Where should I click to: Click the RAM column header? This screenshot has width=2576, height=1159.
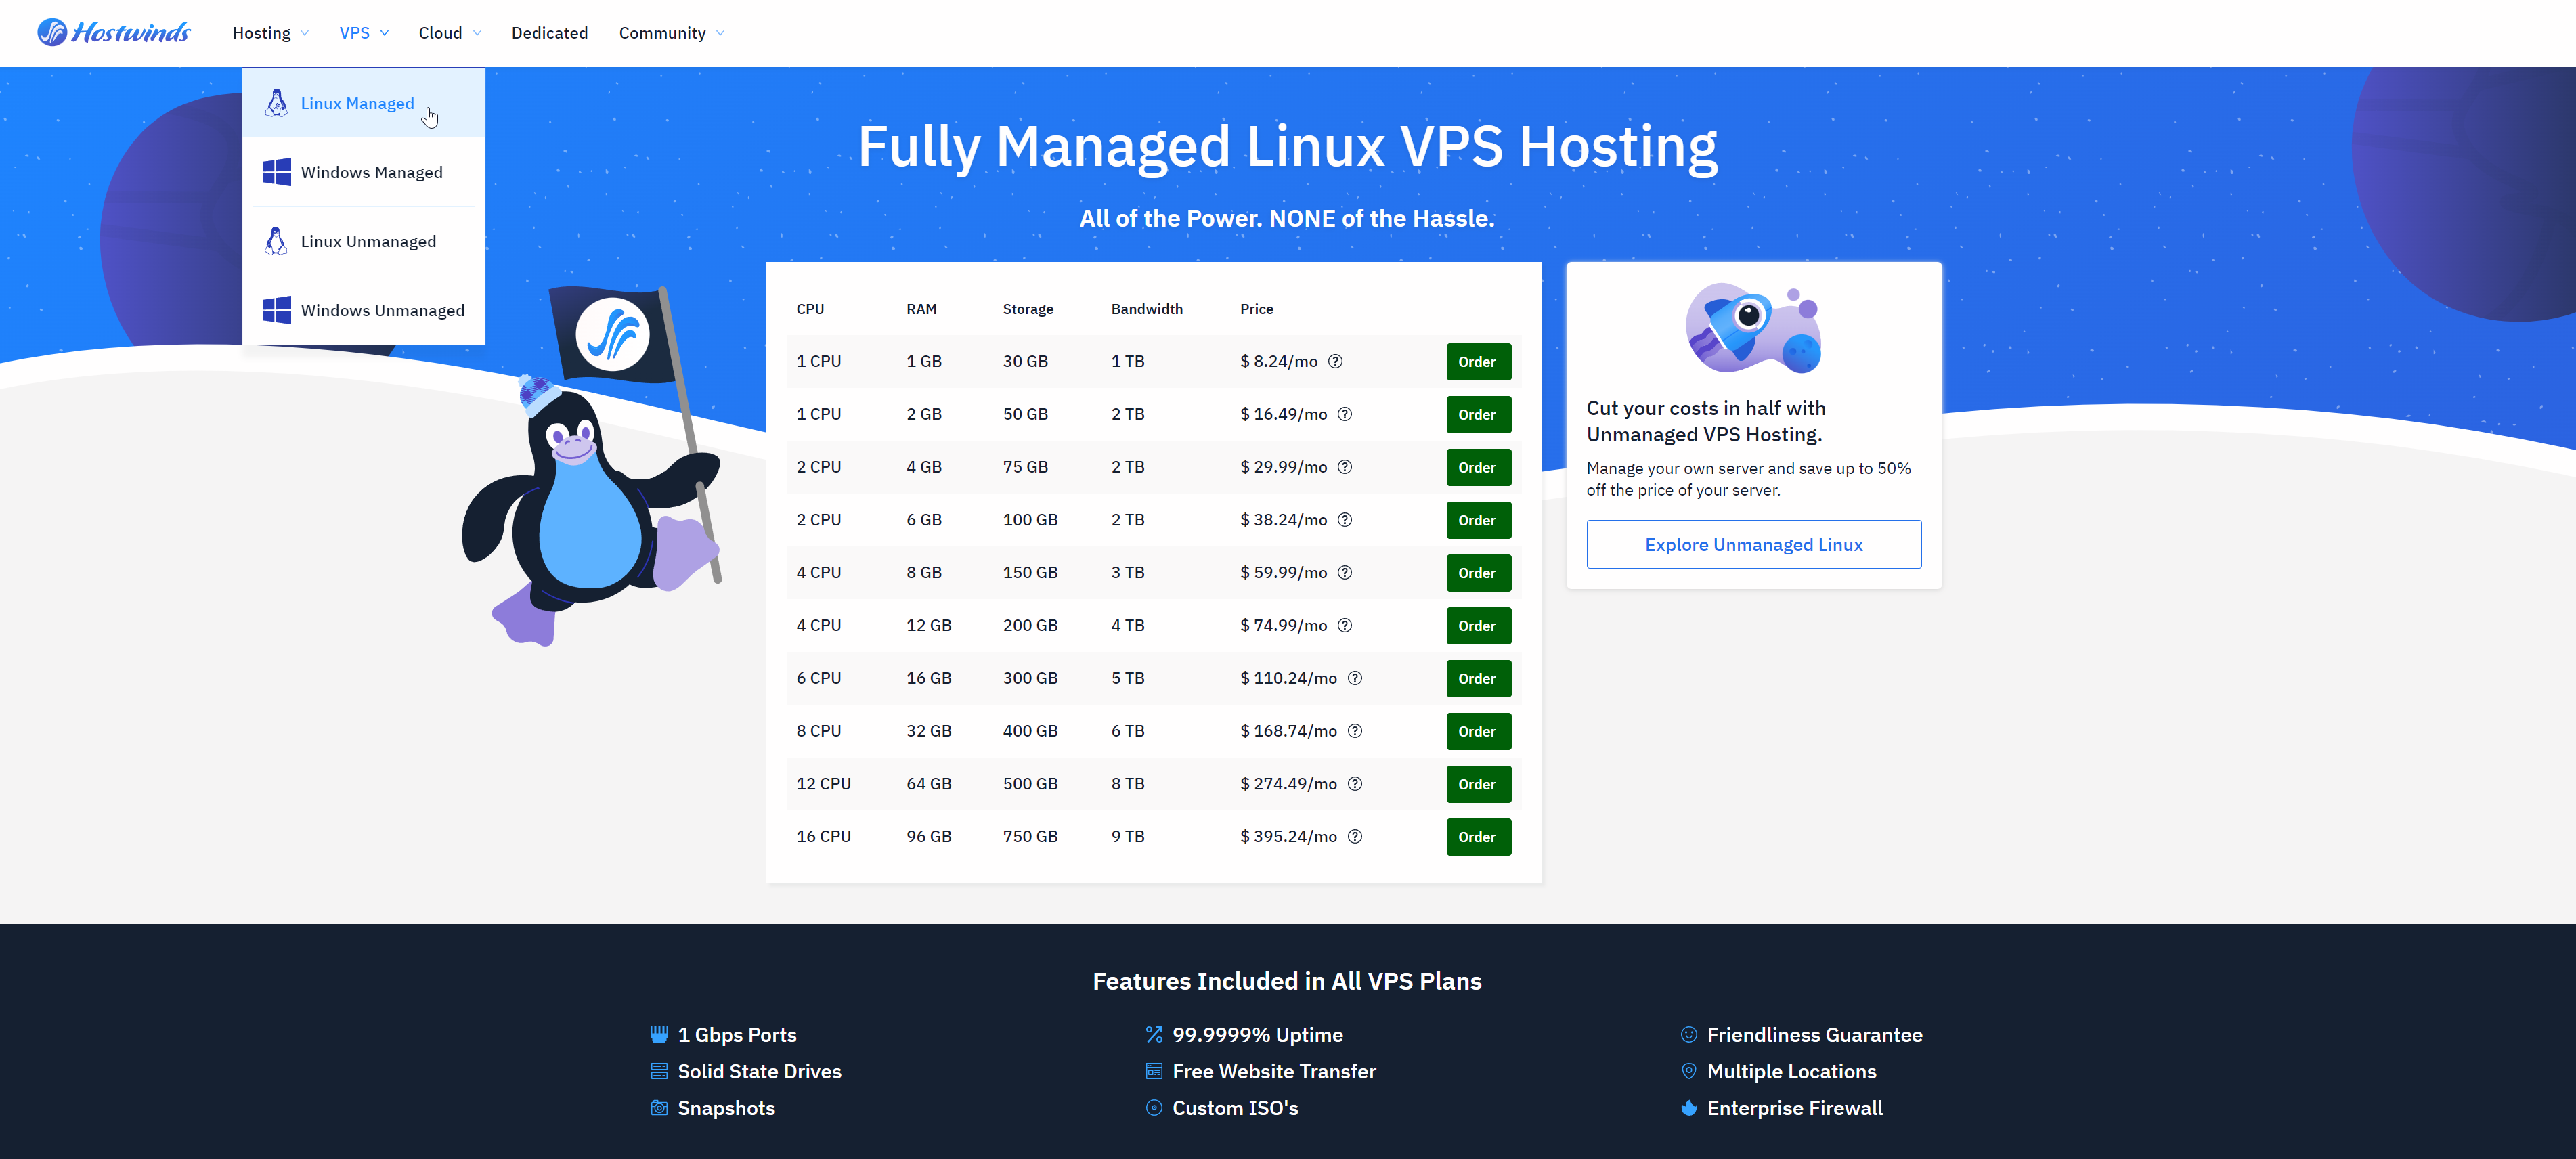tap(921, 309)
